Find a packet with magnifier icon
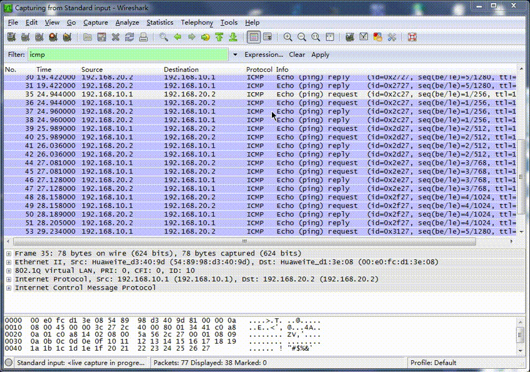The image size is (530, 372). tap(164, 37)
